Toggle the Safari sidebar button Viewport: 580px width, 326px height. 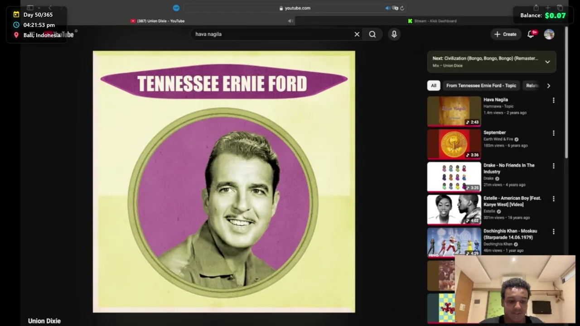click(x=30, y=8)
